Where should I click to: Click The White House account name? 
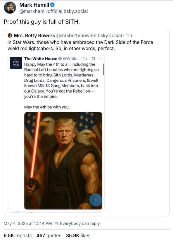pos(41,59)
